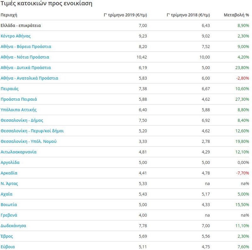
Task: Click the Γρεβενά link
Action: (x=9, y=215)
